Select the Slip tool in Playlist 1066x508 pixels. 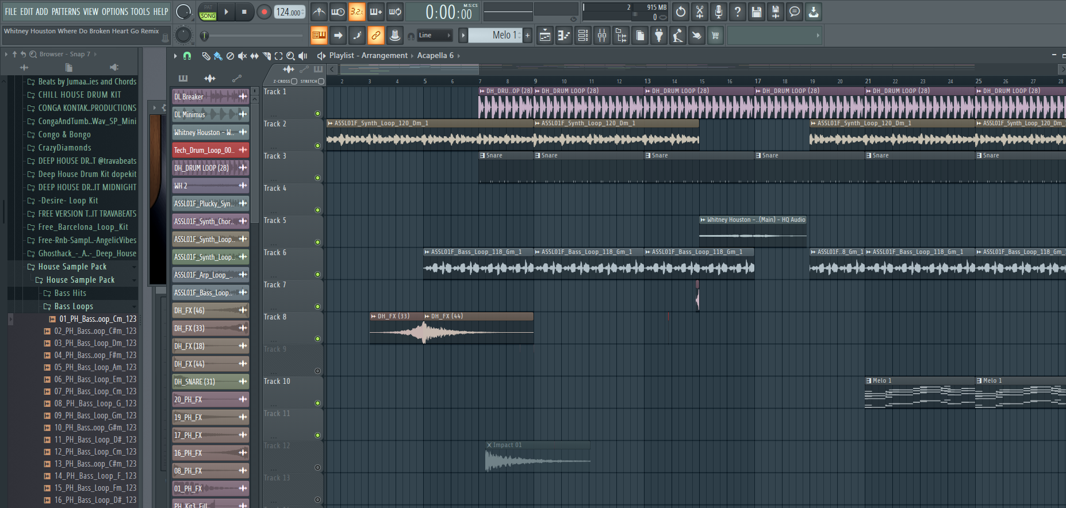point(254,56)
